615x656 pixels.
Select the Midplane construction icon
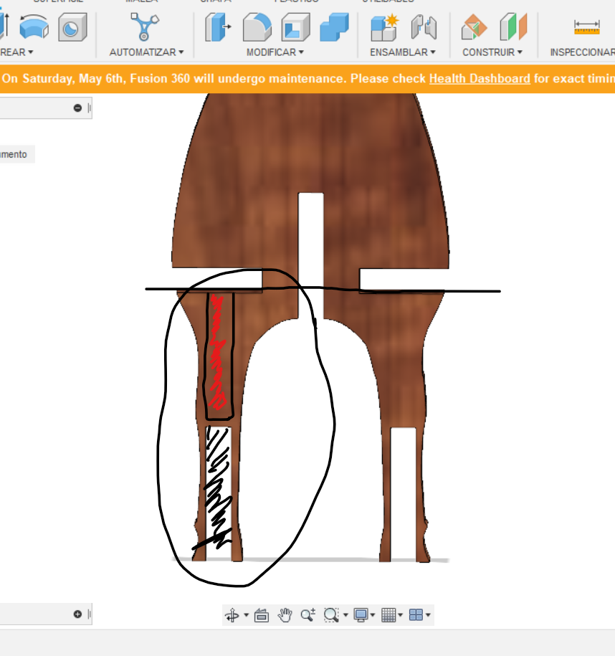coord(513,27)
